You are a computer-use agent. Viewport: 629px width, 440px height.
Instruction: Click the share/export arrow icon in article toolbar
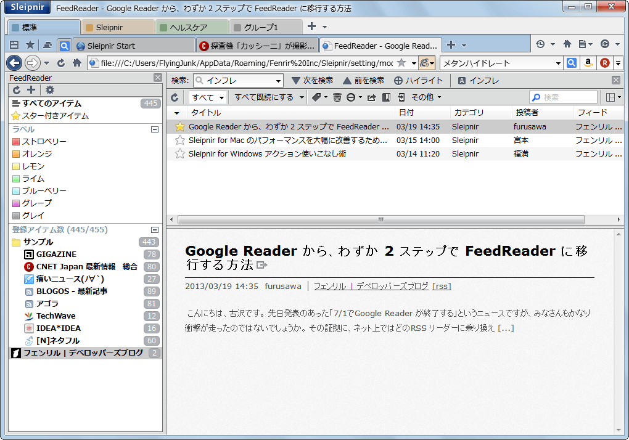click(371, 97)
